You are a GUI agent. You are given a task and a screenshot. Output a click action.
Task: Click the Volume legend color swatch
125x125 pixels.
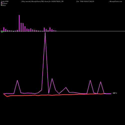click(1, 3)
